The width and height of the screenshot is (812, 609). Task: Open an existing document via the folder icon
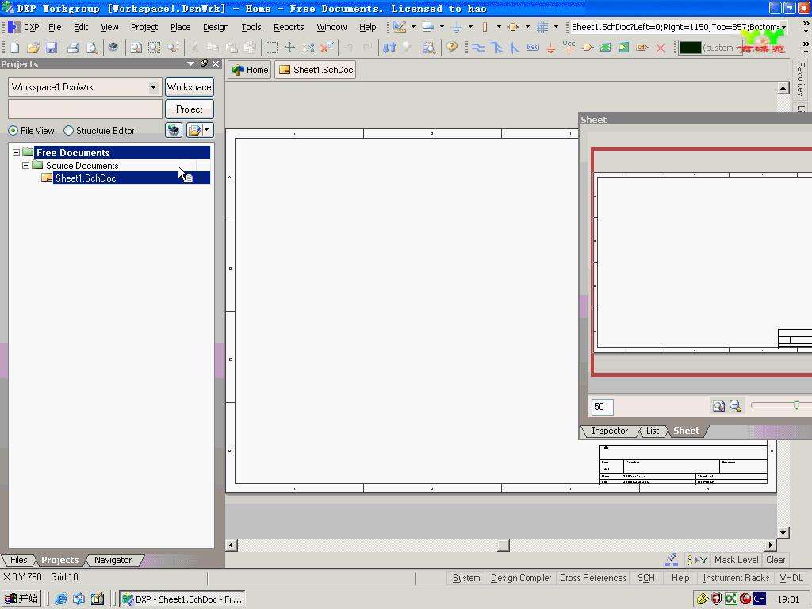point(33,48)
